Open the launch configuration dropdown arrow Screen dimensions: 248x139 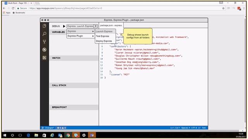point(96,26)
